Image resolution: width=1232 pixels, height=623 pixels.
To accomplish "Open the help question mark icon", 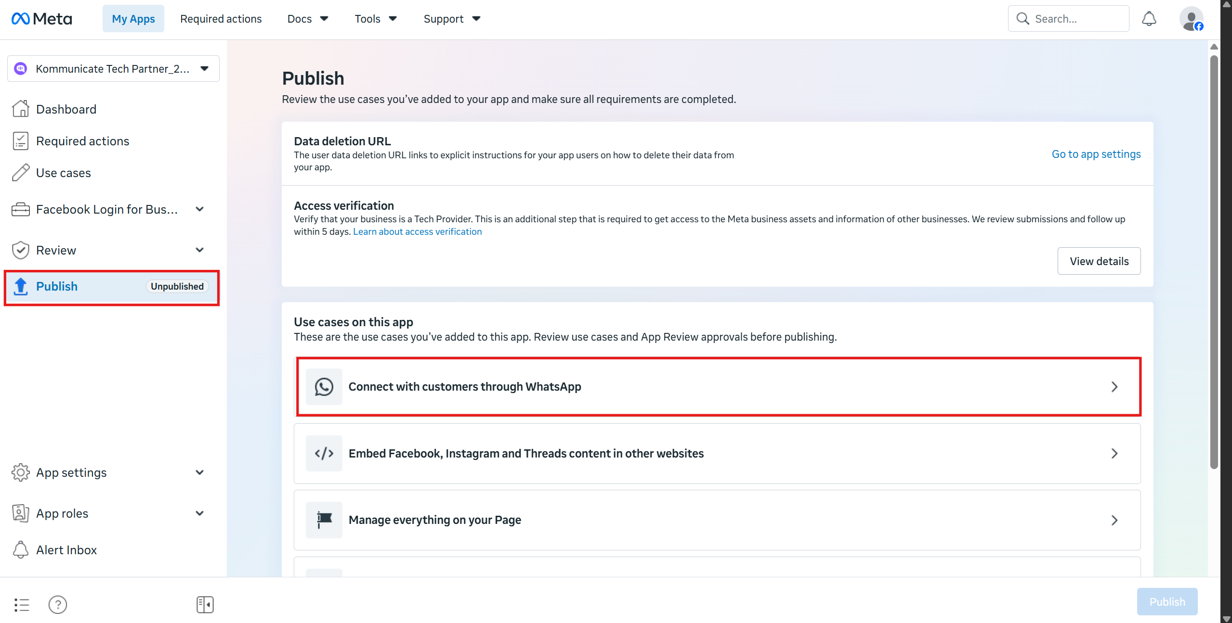I will pyautogui.click(x=58, y=605).
